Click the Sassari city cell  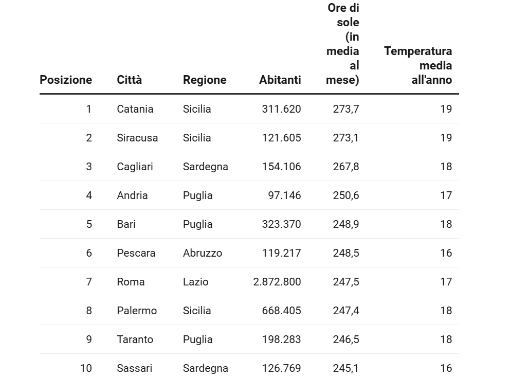(135, 368)
